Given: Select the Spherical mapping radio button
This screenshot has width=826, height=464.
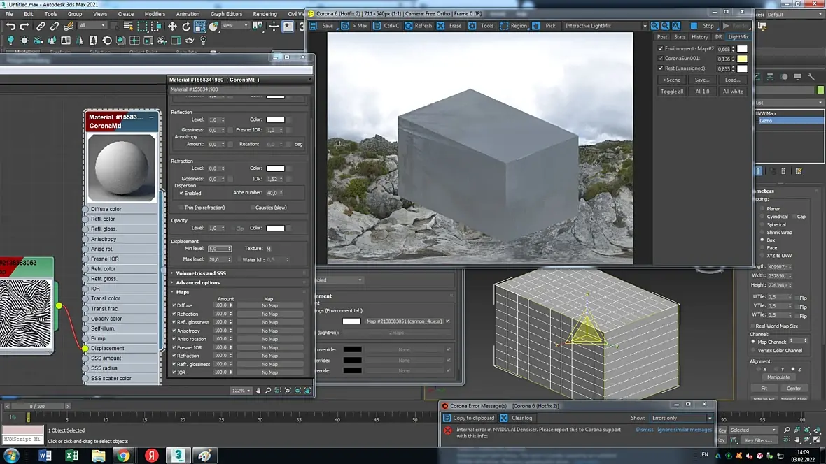Looking at the screenshot, I should (x=762, y=225).
